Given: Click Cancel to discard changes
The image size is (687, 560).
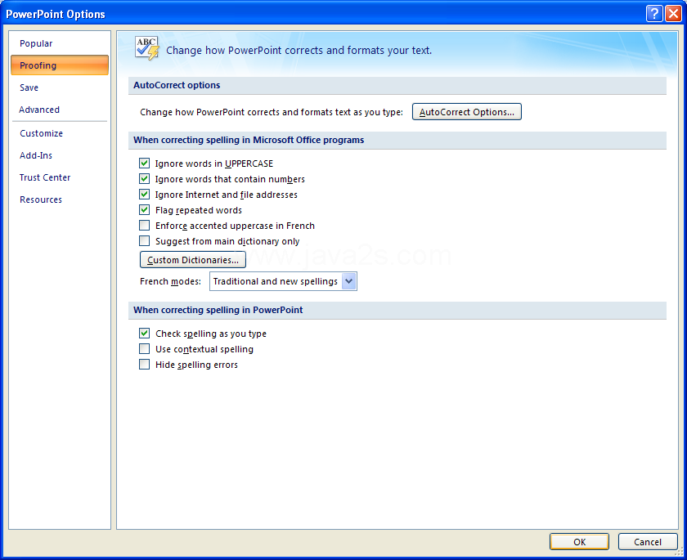Looking at the screenshot, I should tap(648, 542).
